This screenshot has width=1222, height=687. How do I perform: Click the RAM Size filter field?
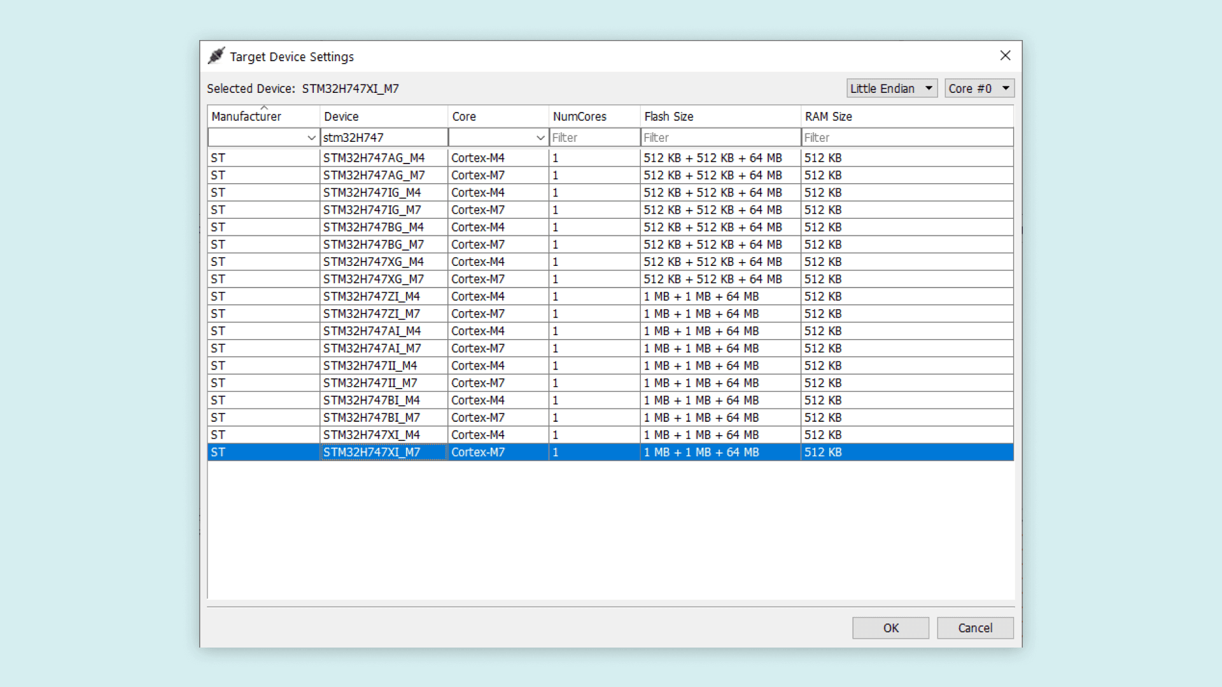906,137
